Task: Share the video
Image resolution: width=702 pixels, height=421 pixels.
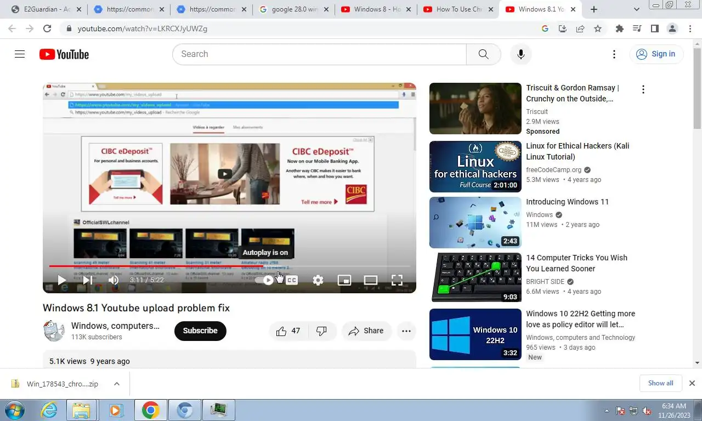Action: click(366, 331)
